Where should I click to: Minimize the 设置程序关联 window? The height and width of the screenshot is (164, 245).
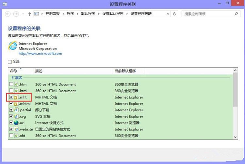[x=220, y=4]
